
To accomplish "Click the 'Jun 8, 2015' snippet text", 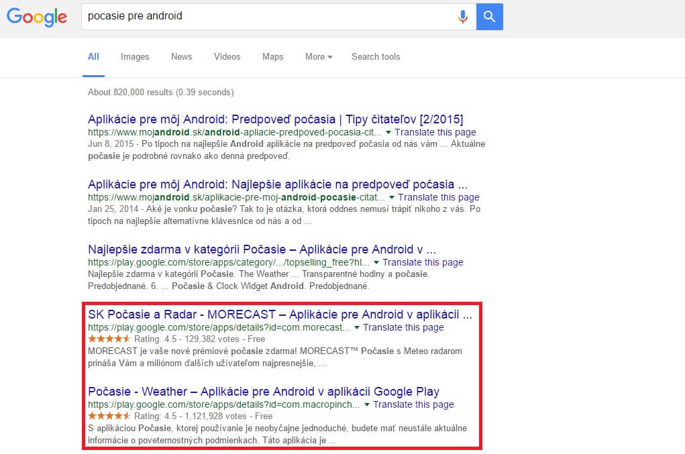I will [111, 144].
